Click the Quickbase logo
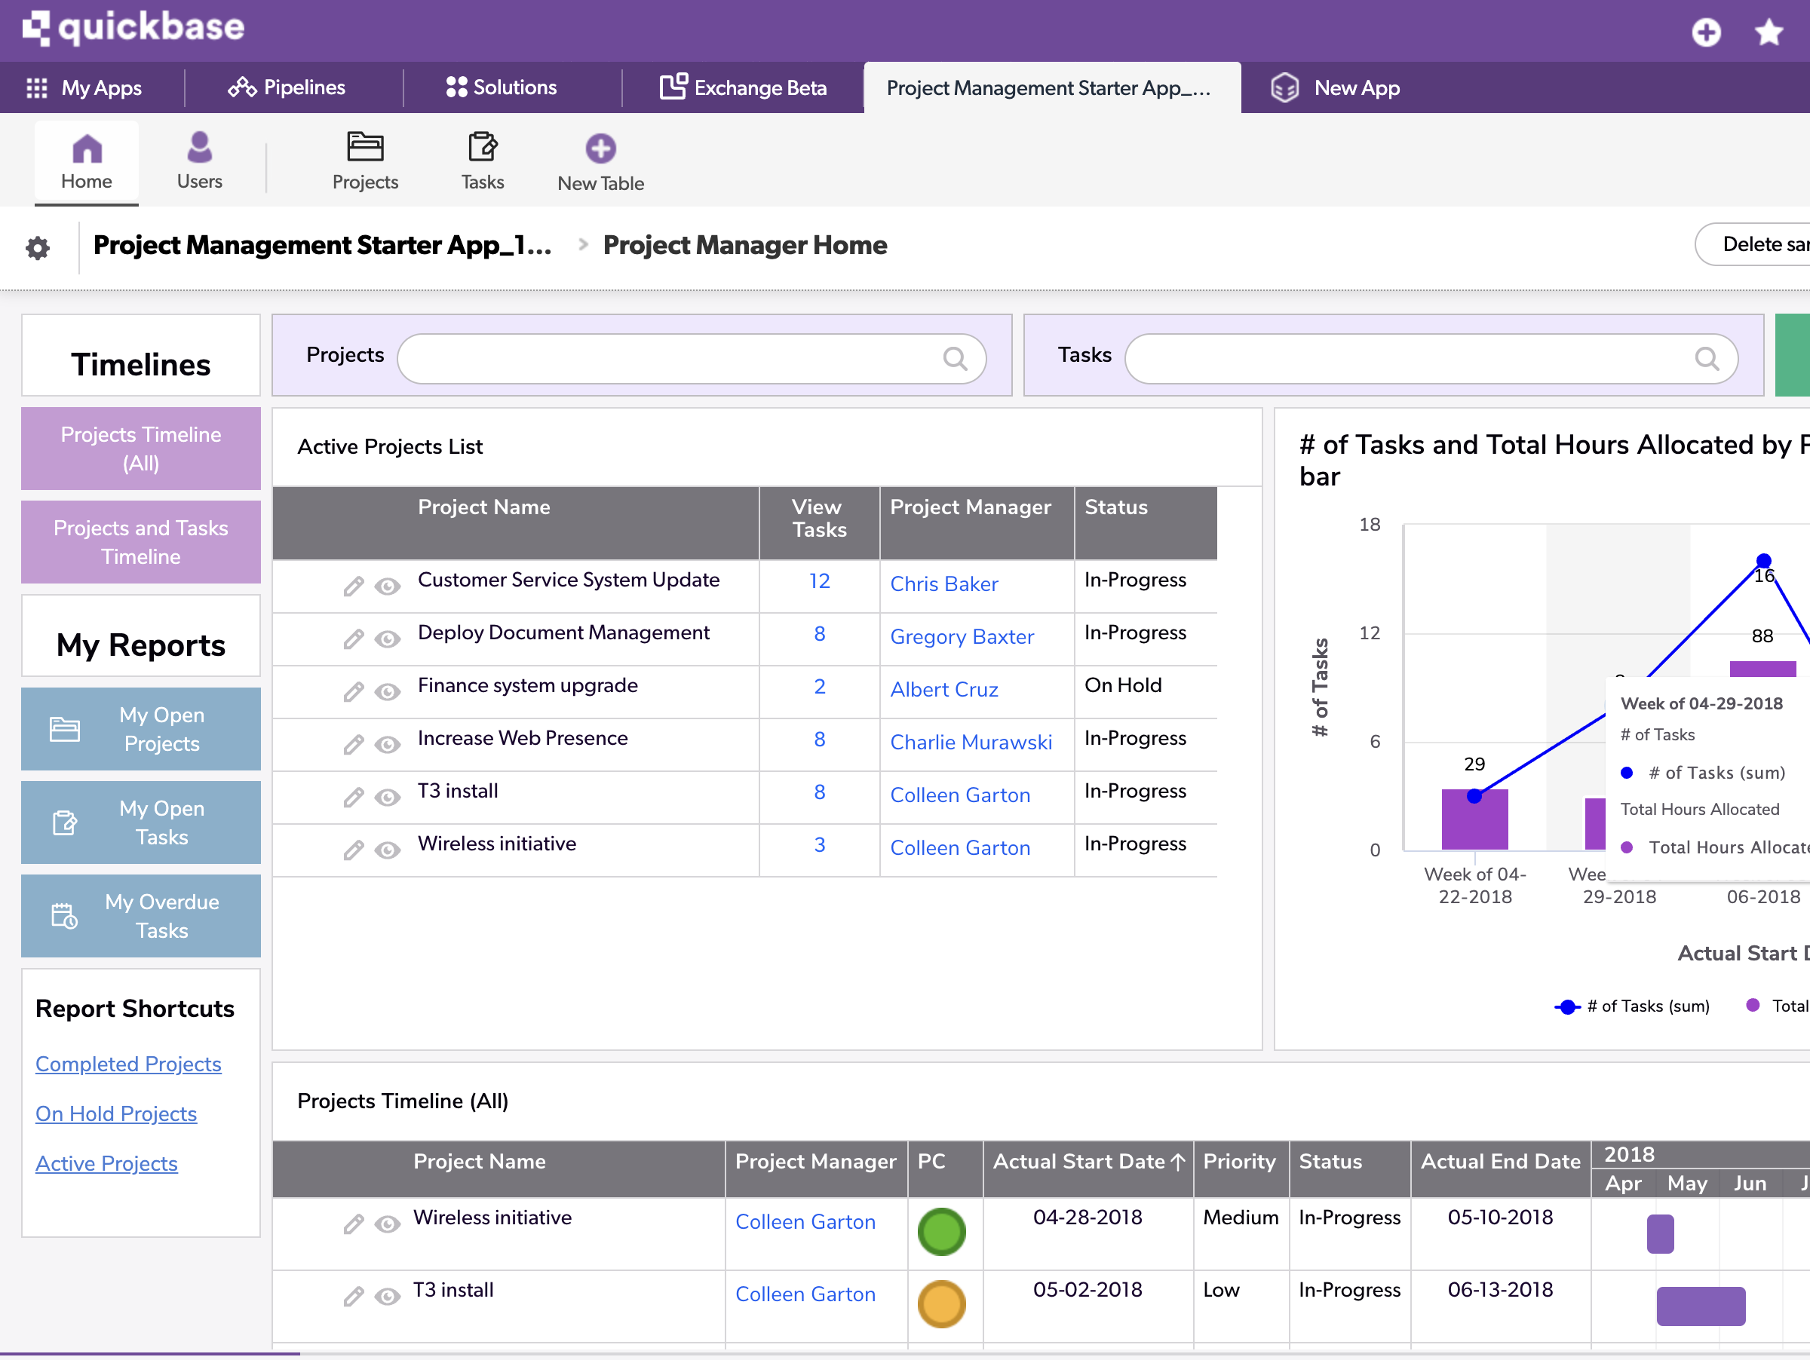The width and height of the screenshot is (1810, 1360). 135,29
